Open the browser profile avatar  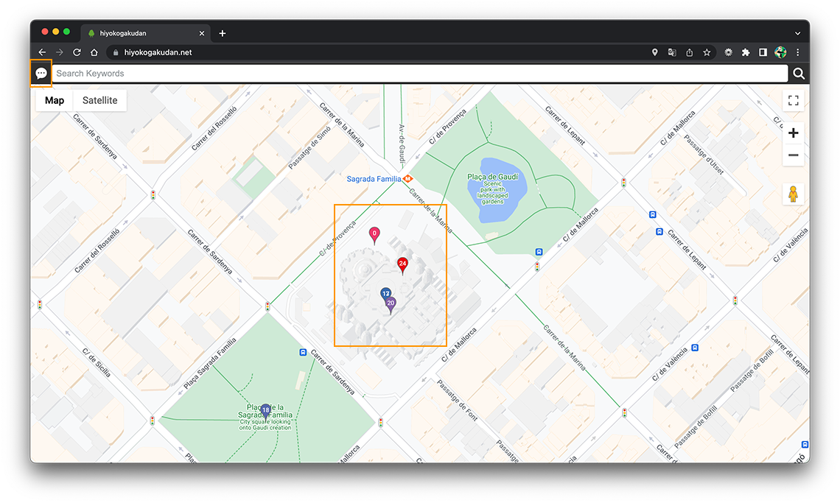tap(780, 52)
